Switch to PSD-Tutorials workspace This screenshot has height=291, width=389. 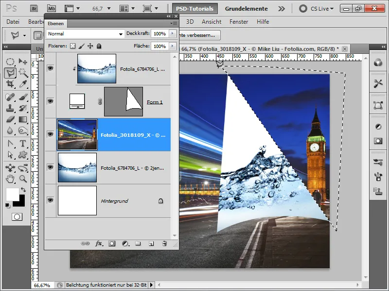(x=195, y=9)
